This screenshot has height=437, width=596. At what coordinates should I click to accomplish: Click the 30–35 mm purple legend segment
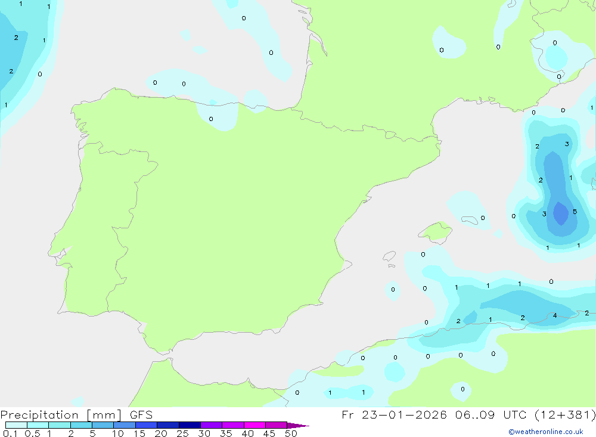pos(211,425)
